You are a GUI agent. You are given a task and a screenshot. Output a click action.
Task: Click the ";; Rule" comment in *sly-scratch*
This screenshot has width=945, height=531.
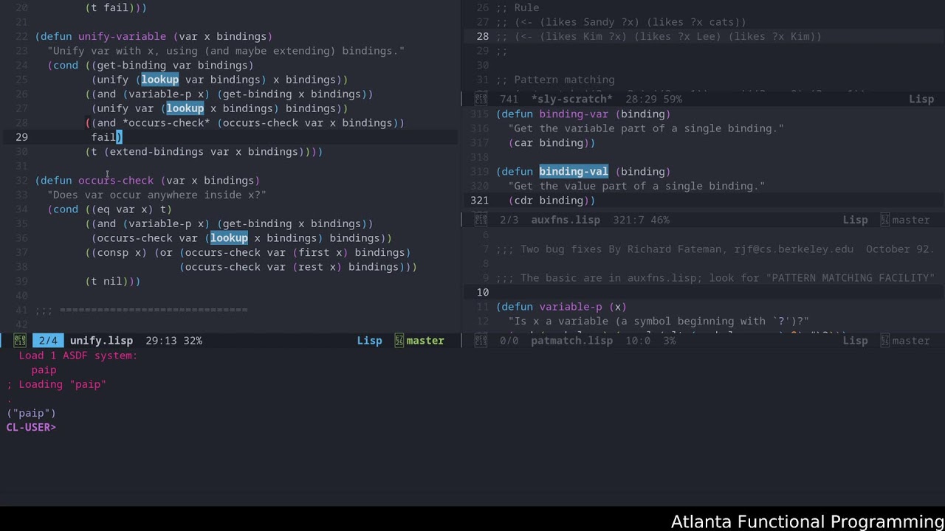[518, 7]
